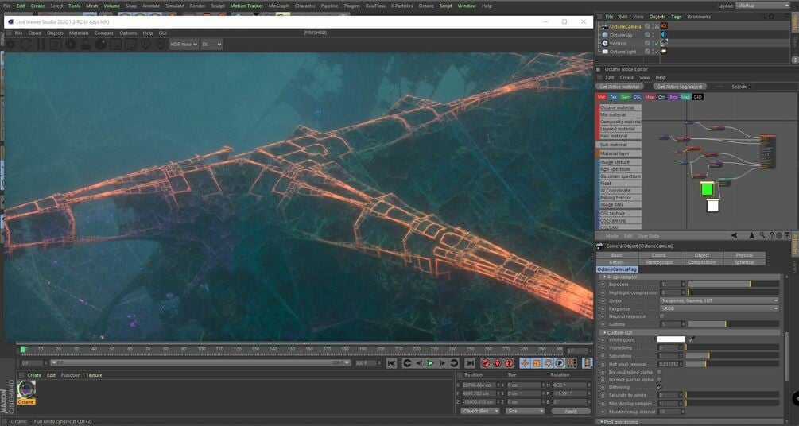Screen dimensions: 799x426
Task: Click the lock resolution icon in Live Viewer
Action: point(86,45)
